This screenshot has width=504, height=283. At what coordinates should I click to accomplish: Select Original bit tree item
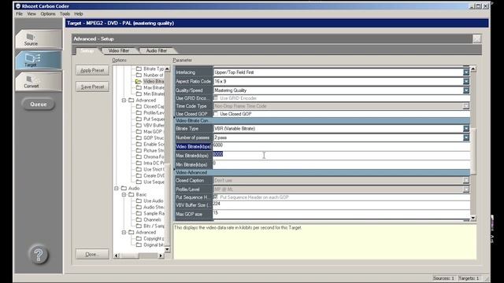(154, 244)
